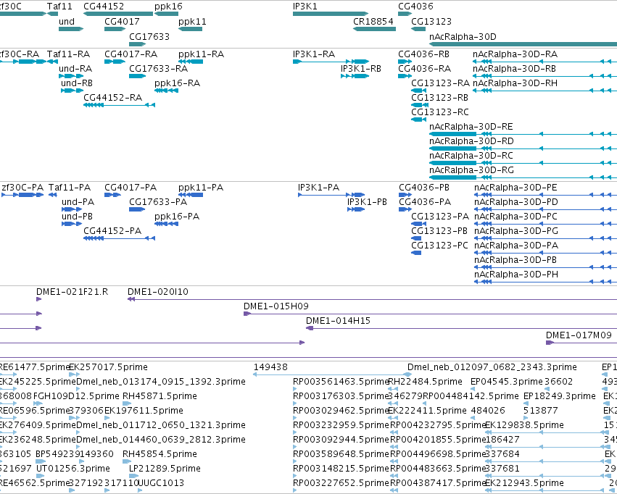This screenshot has width=617, height=494.
Task: Click the CG4036-RB transcript
Action: pos(405,62)
